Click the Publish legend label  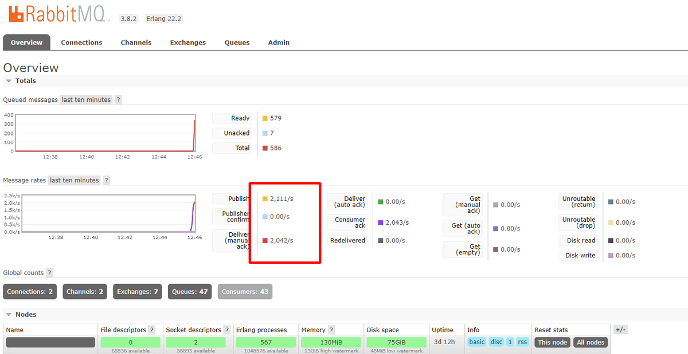[x=232, y=199]
